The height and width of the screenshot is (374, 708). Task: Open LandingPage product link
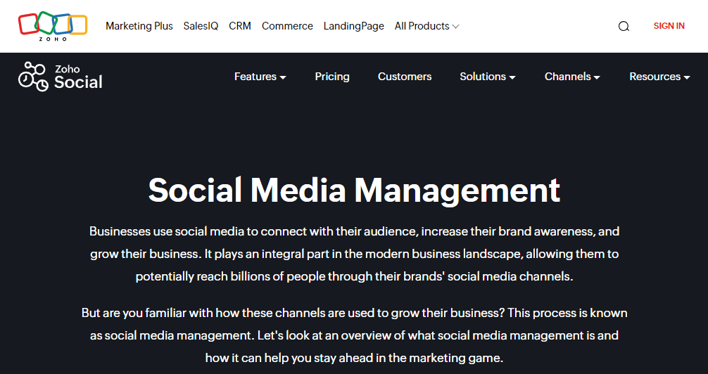coord(353,26)
